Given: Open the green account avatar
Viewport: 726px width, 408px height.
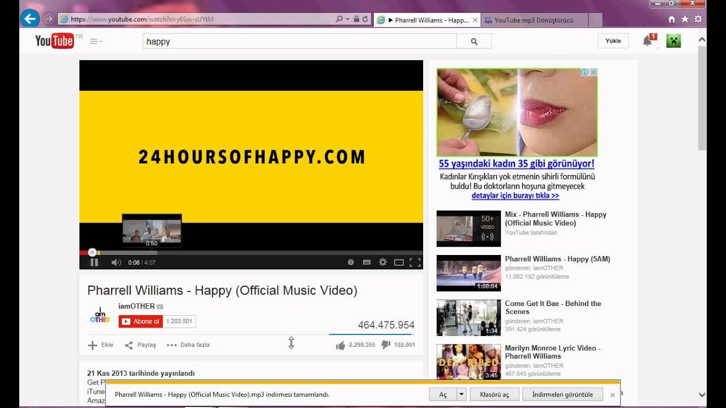Looking at the screenshot, I should pos(673,41).
